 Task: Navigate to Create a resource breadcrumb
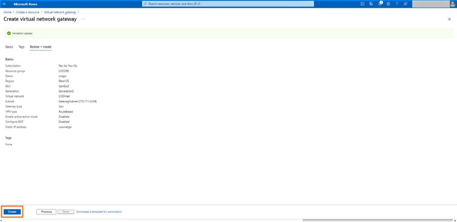tap(28, 12)
